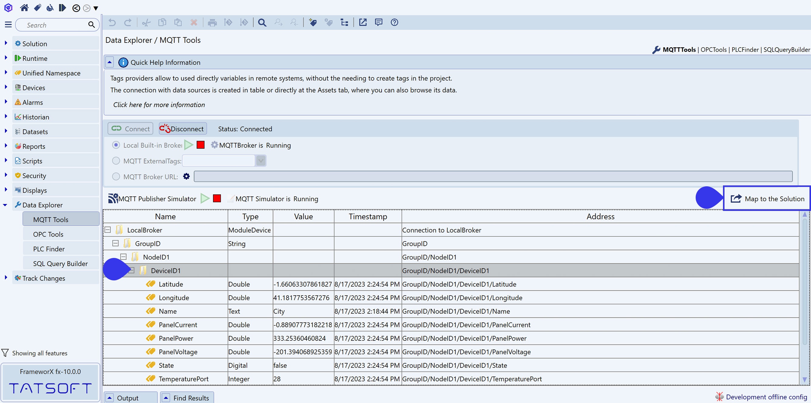Open OPC Tools in the sidebar
Image resolution: width=811 pixels, height=403 pixels.
click(x=61, y=234)
